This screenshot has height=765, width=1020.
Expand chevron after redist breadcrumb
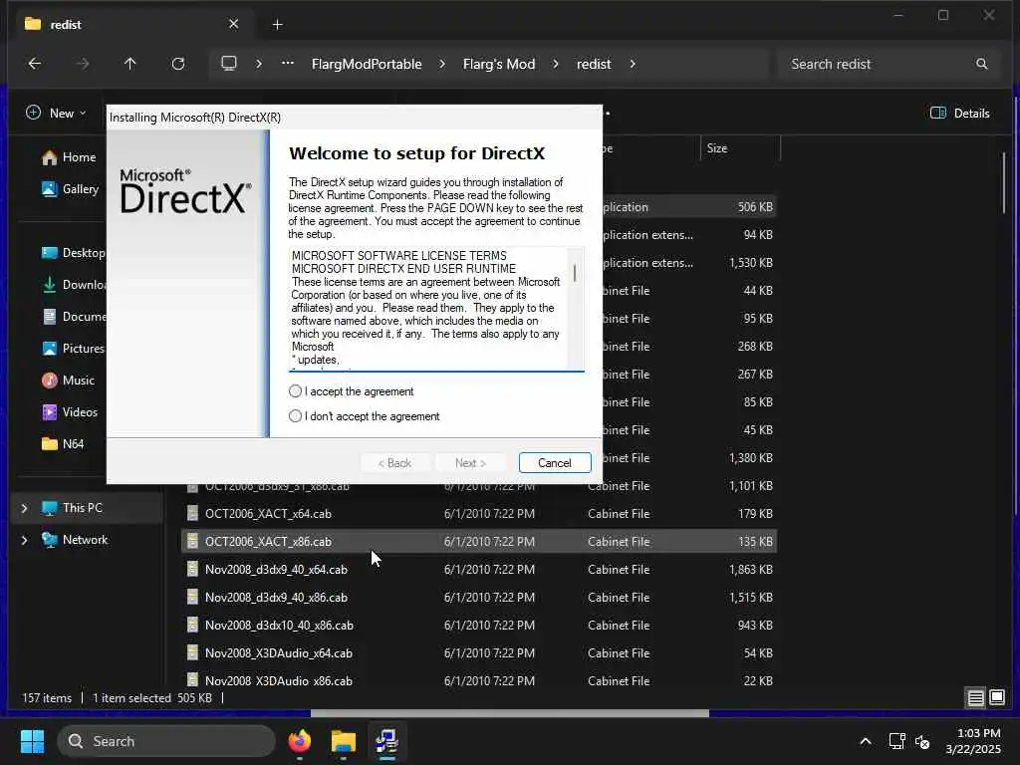[x=633, y=64]
